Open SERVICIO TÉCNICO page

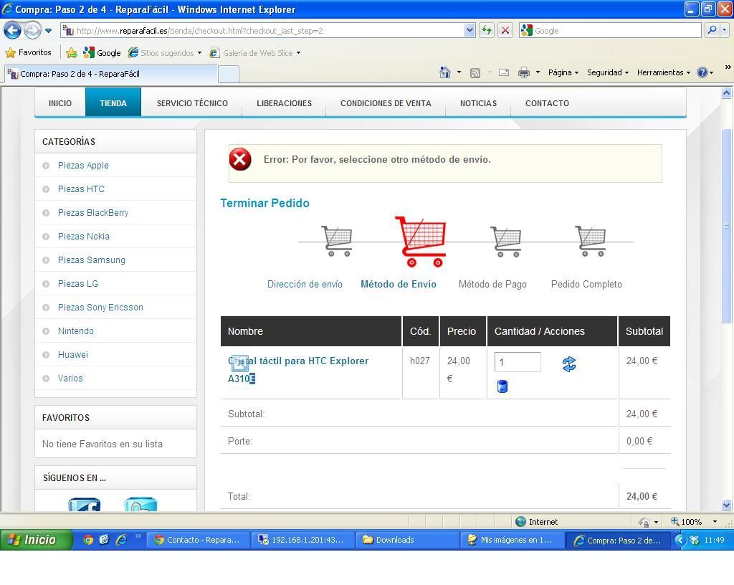[192, 103]
